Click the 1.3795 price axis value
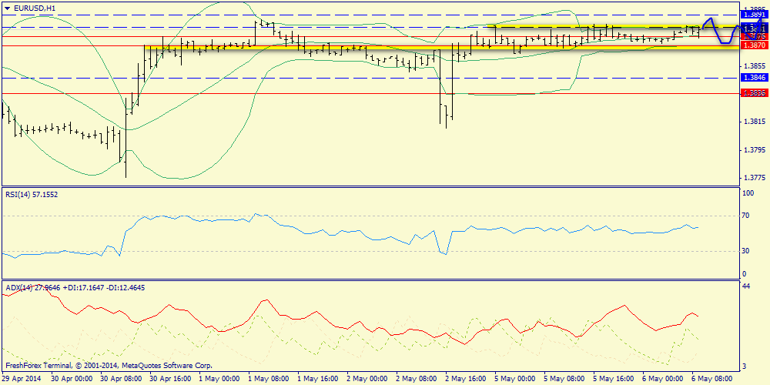This screenshot has width=770, height=385. coord(756,150)
